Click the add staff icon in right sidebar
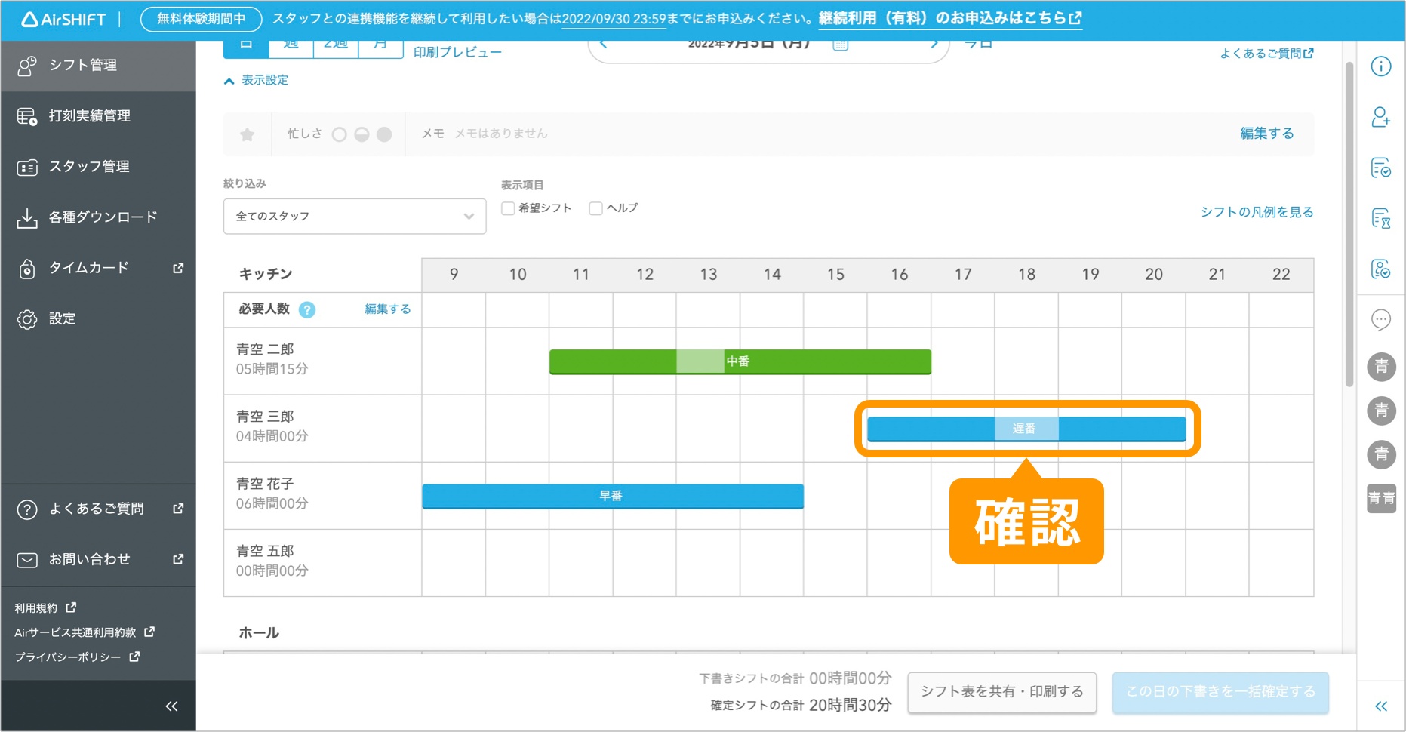 click(x=1380, y=117)
